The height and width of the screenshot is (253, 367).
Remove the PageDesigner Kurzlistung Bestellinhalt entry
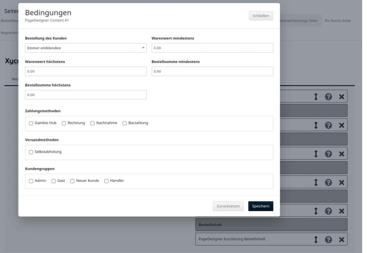[341, 239]
